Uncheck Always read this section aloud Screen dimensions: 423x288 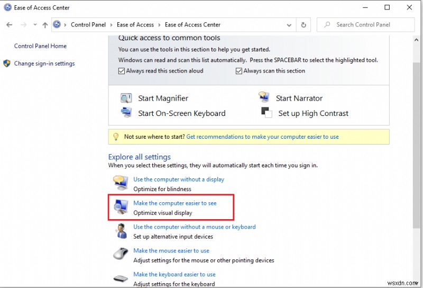point(122,71)
